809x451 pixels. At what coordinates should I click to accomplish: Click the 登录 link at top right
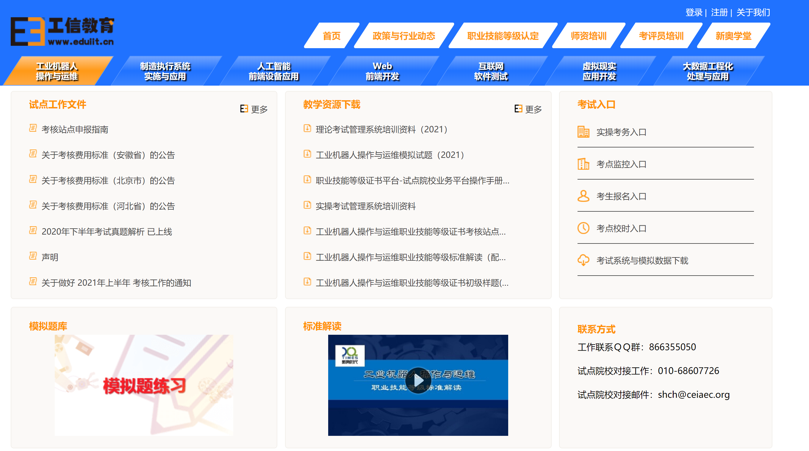(694, 12)
